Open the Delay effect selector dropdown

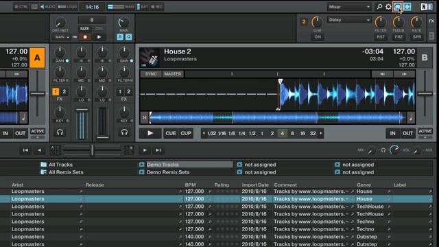click(349, 20)
